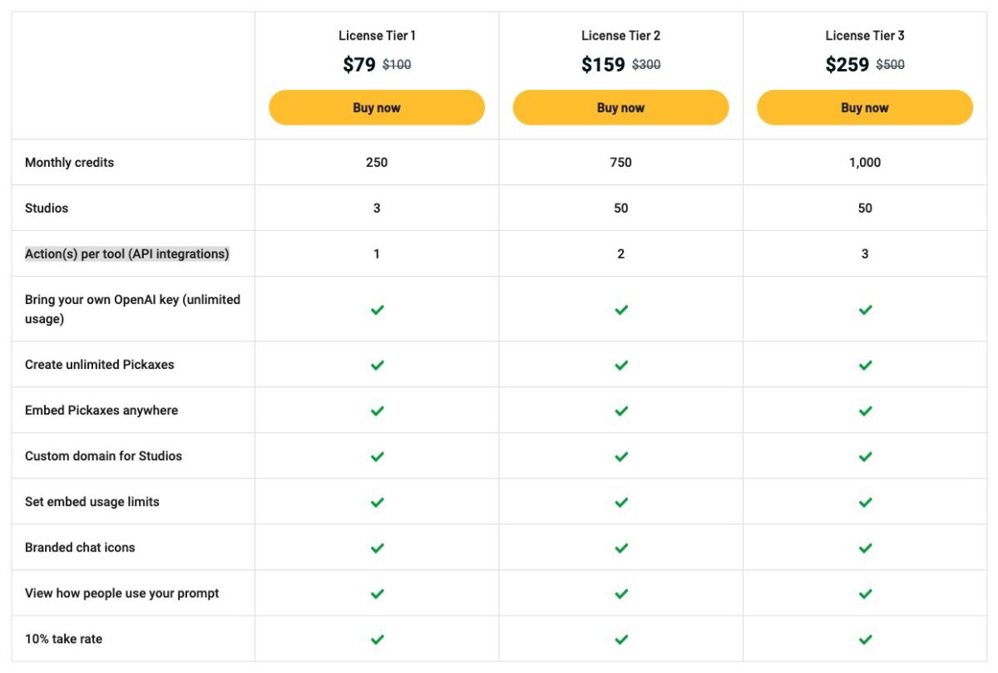
Task: Click the $159 price for License Tier 2
Action: [x=600, y=63]
